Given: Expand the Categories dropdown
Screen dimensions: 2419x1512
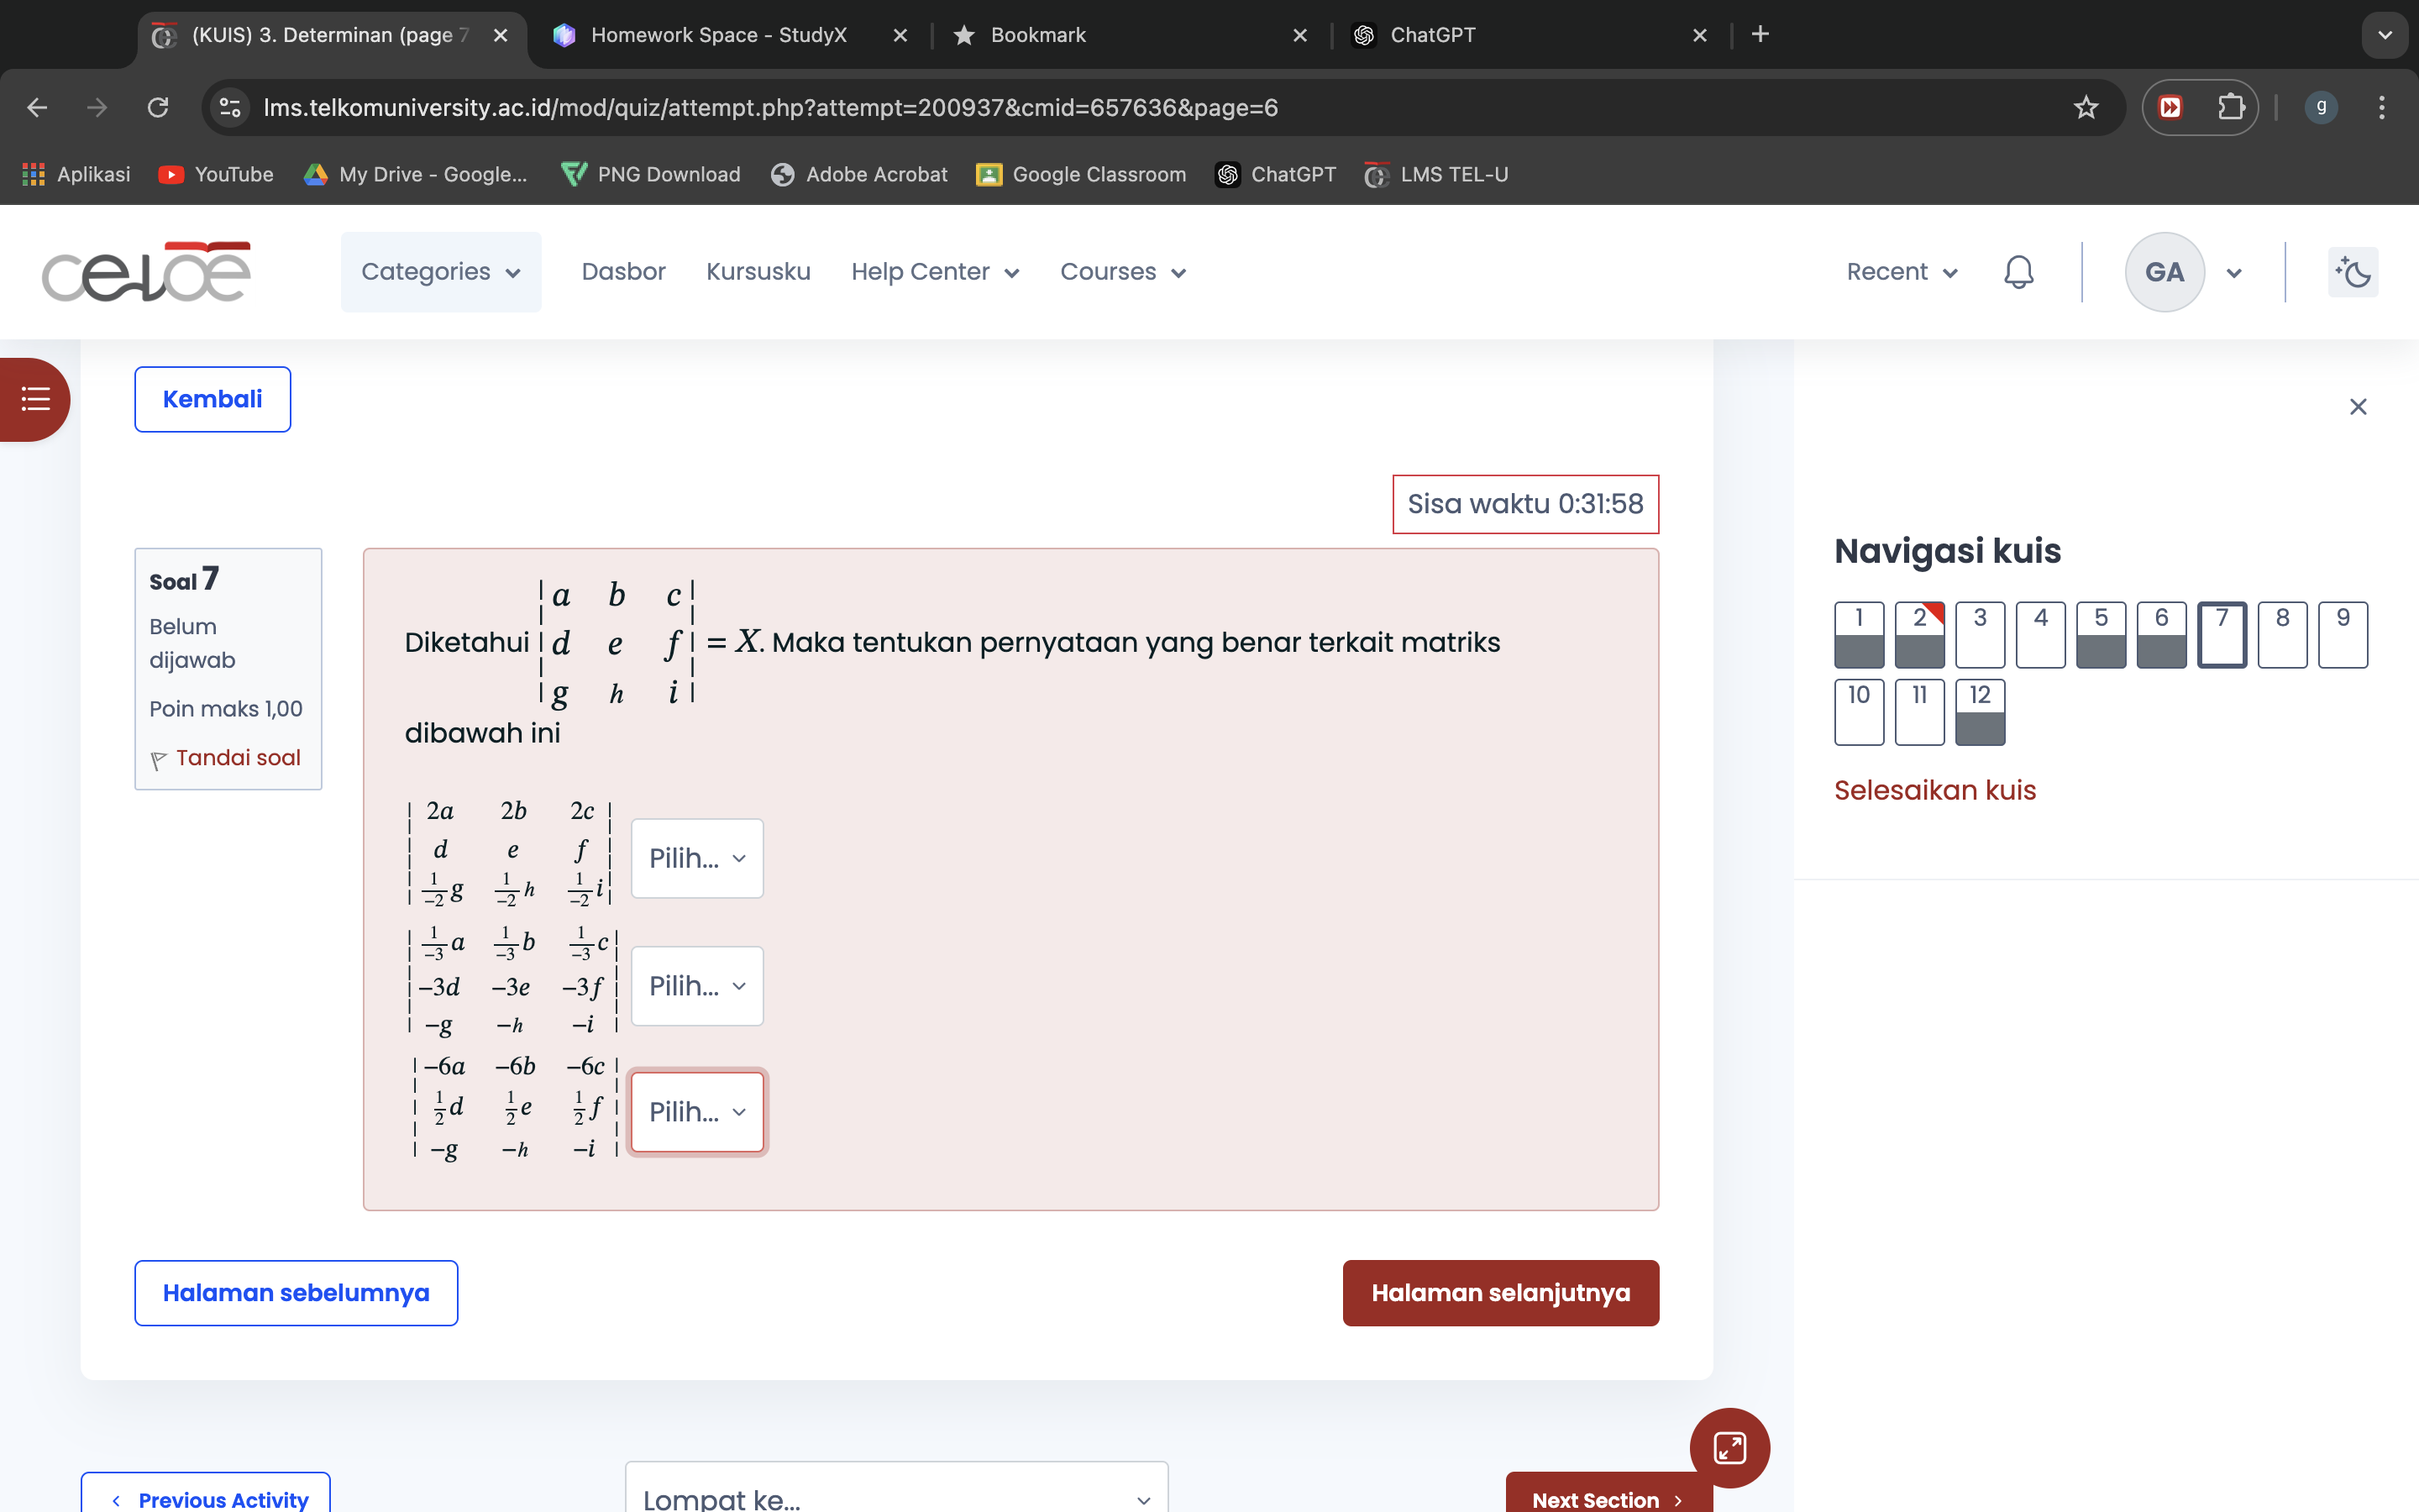Looking at the screenshot, I should click(441, 272).
